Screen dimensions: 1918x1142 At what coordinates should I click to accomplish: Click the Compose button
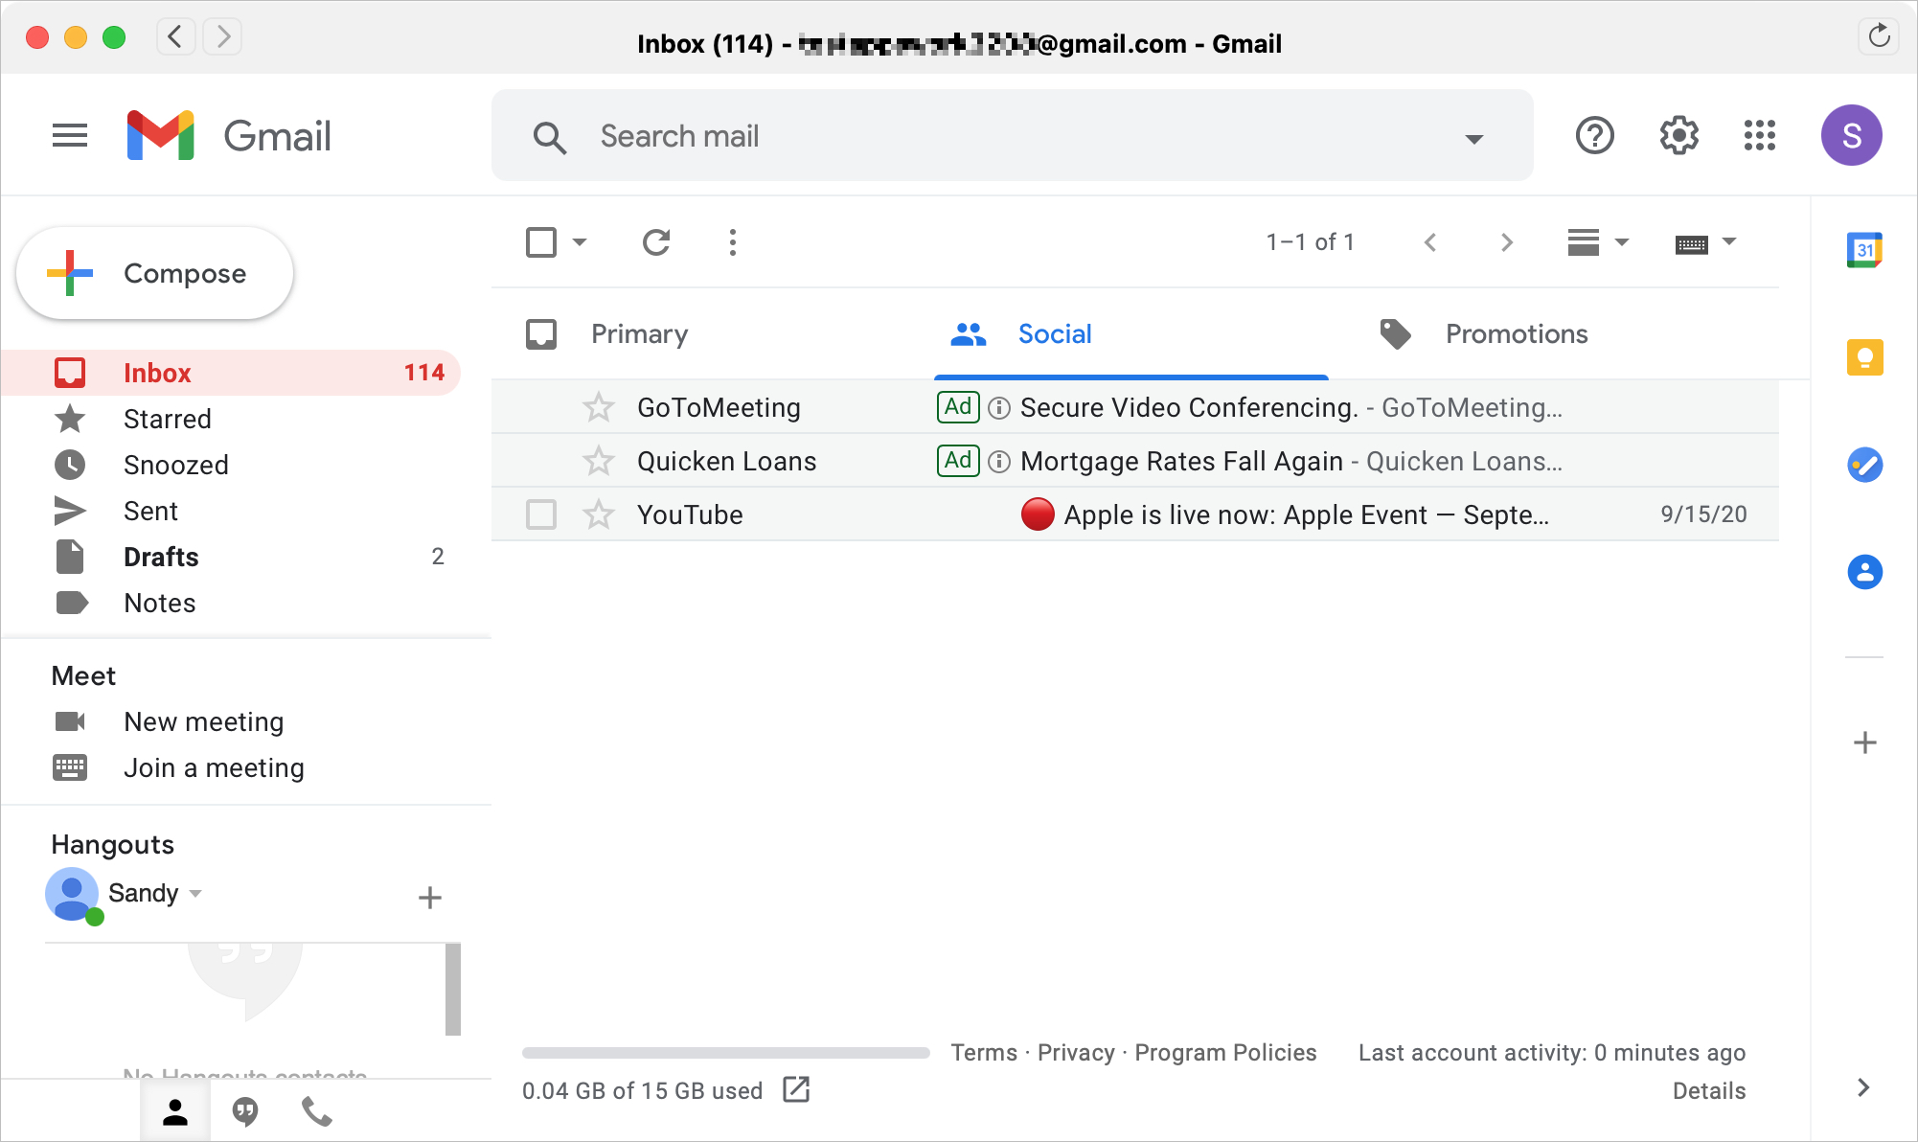coord(155,273)
